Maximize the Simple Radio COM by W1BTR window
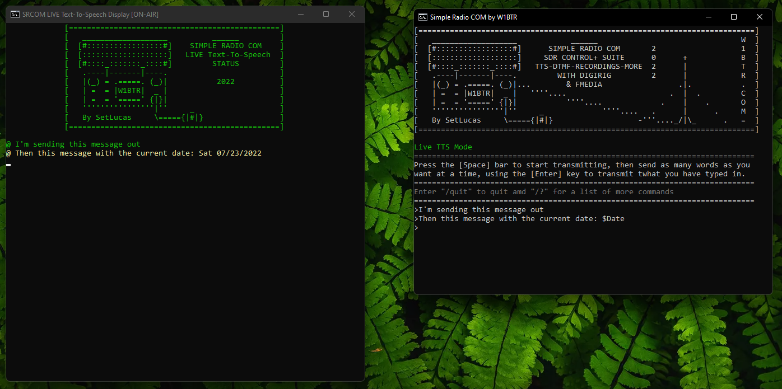Image resolution: width=782 pixels, height=389 pixels. 734,17
